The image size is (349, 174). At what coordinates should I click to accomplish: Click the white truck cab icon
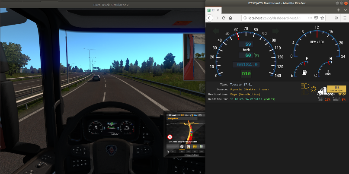(x=322, y=91)
